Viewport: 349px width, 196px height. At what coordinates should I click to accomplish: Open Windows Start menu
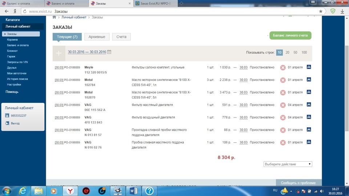point(7,191)
